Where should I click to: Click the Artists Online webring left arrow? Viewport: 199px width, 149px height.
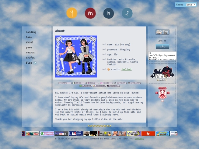(x=152, y=76)
